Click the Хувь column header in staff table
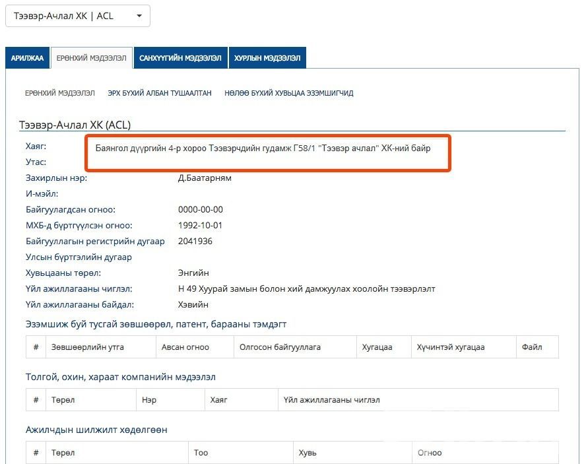Viewport: 586px width, 464px height. (x=308, y=453)
